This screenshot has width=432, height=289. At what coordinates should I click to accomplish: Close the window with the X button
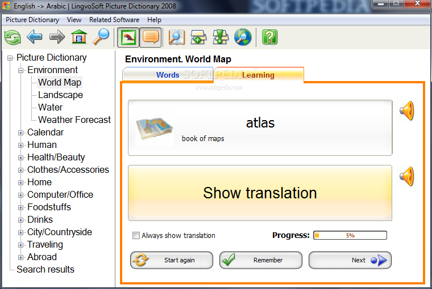[x=417, y=3]
